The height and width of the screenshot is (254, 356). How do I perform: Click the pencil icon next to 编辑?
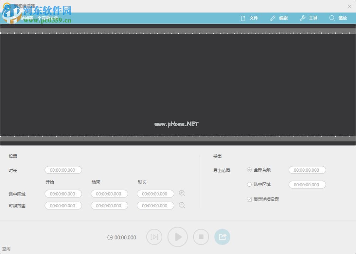pos(273,18)
